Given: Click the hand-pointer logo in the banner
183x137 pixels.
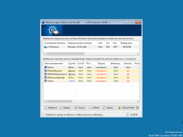Looking at the screenshot, I should [52, 30].
